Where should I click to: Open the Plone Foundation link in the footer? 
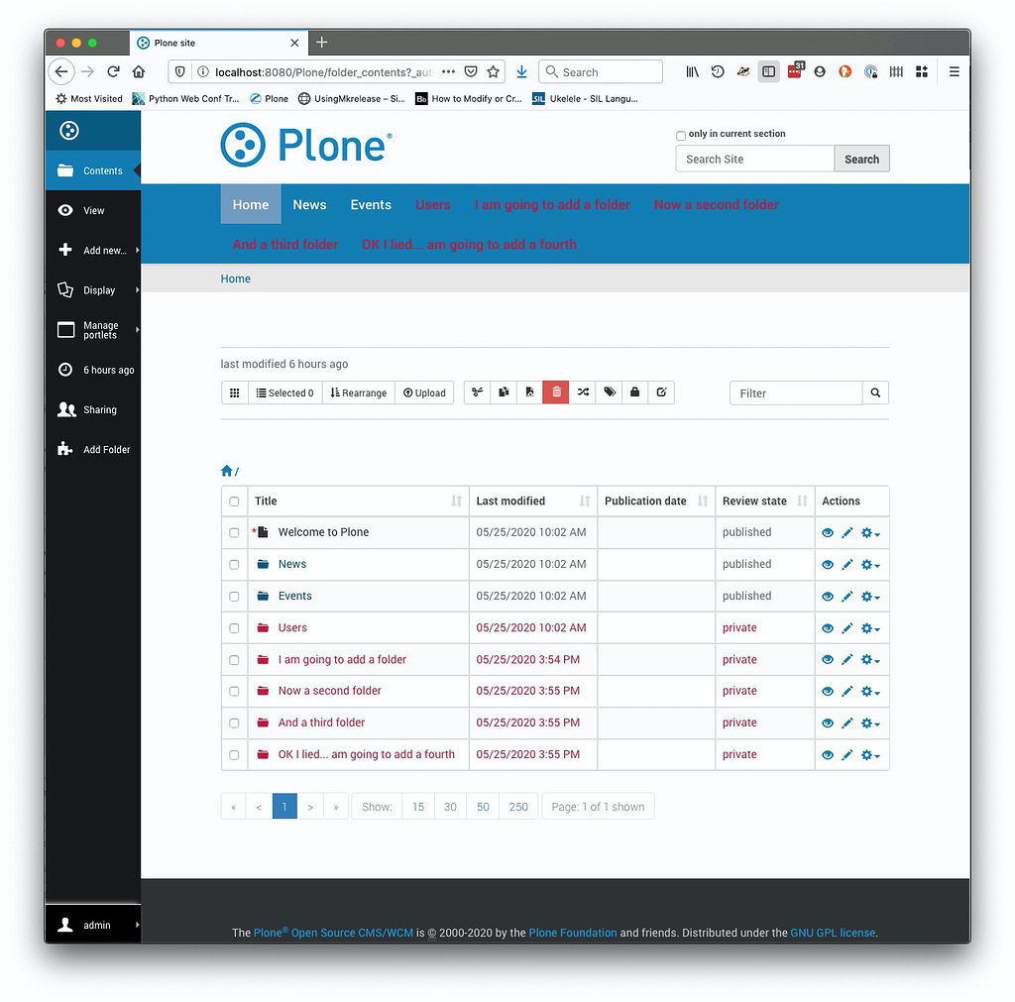pyautogui.click(x=573, y=933)
